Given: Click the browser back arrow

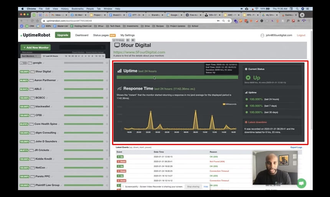Looking at the screenshot, I should (x=21, y=21).
